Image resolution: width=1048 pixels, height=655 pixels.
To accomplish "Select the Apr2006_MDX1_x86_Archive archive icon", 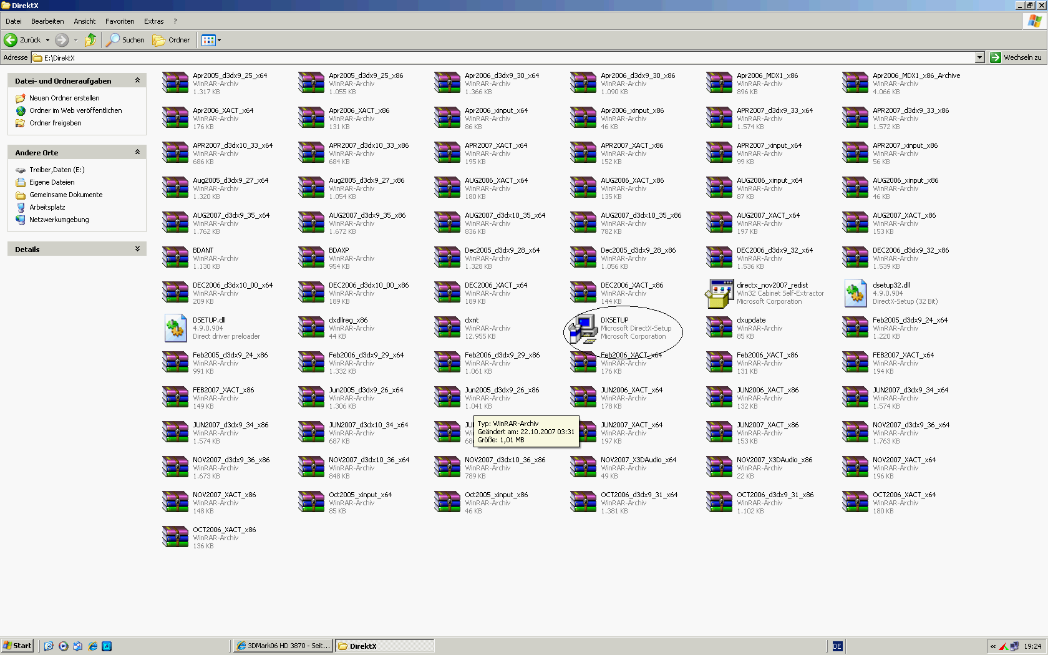I will click(x=855, y=83).
